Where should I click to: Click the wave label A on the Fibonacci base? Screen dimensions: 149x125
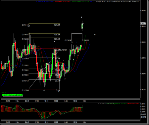44,90
